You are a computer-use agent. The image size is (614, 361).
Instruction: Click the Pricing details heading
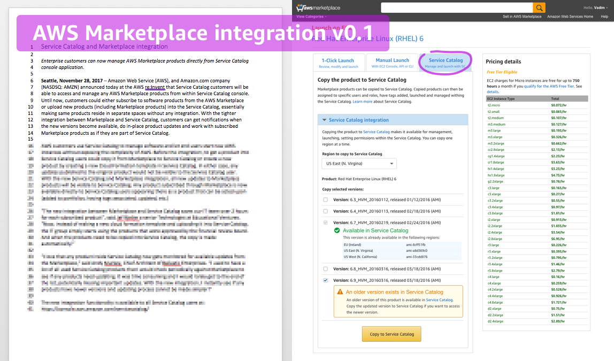coord(503,62)
